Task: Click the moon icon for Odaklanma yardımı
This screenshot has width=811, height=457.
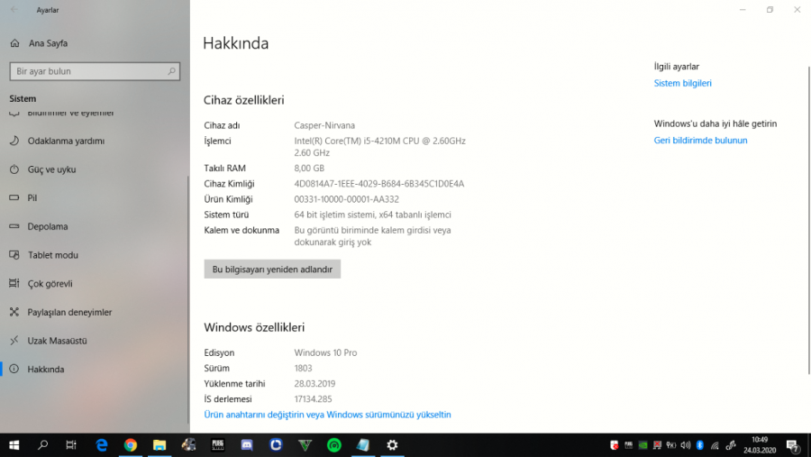Action: pyautogui.click(x=14, y=141)
